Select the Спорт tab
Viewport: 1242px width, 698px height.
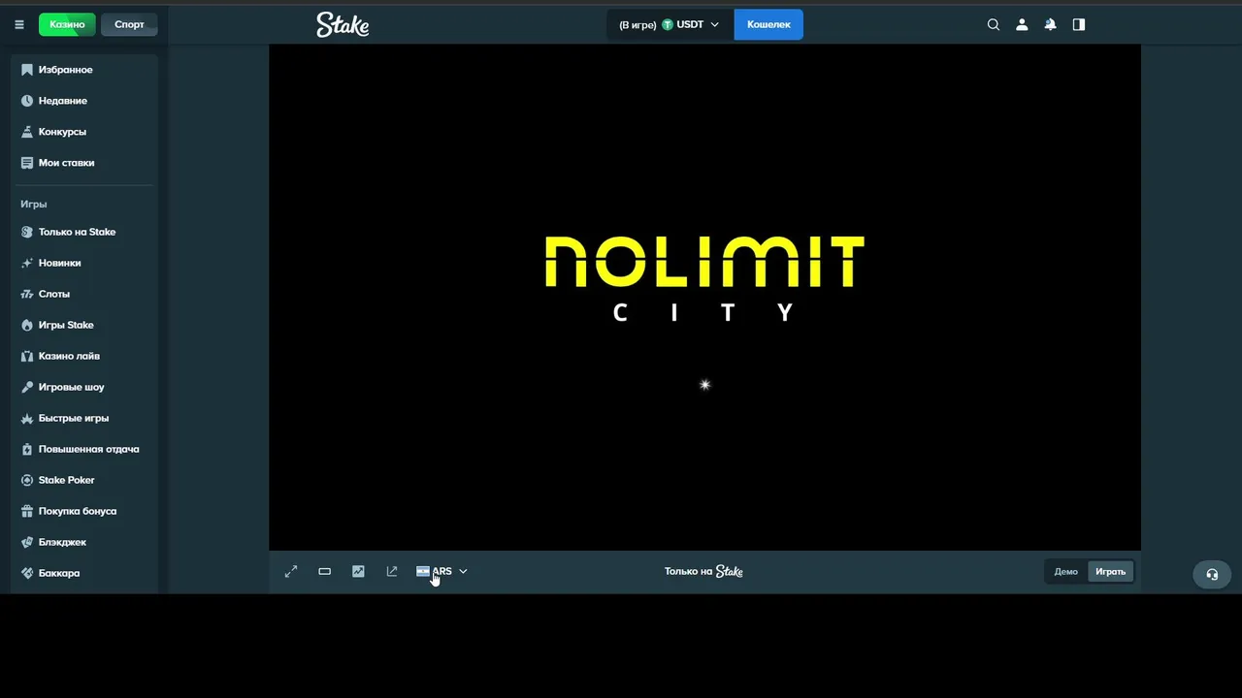pos(129,25)
